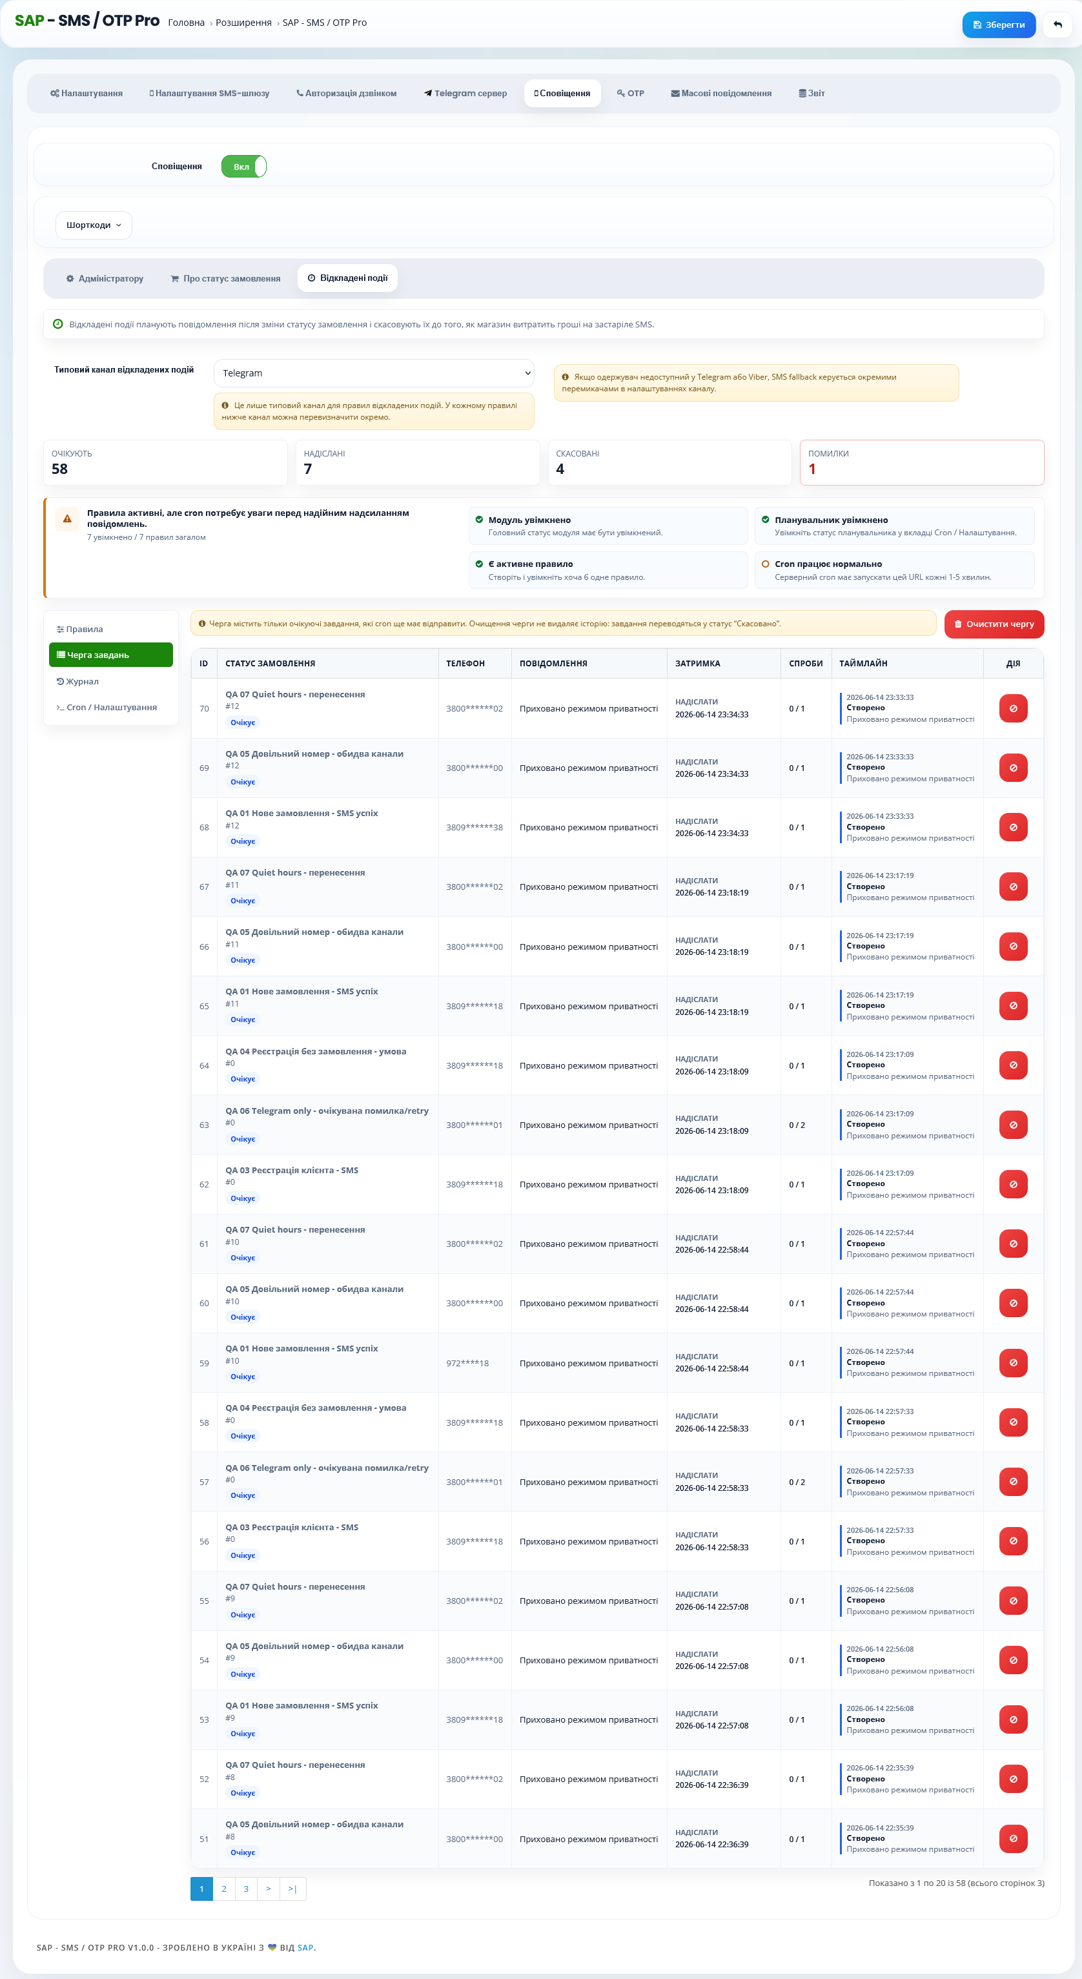Open the Шорткоди dropdown
Screen dimensions: 1082x1979
pyautogui.click(x=94, y=225)
